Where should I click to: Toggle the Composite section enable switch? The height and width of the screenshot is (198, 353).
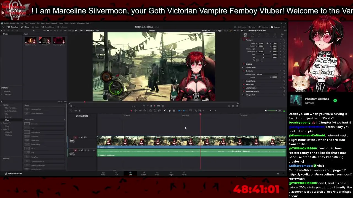(x=244, y=71)
